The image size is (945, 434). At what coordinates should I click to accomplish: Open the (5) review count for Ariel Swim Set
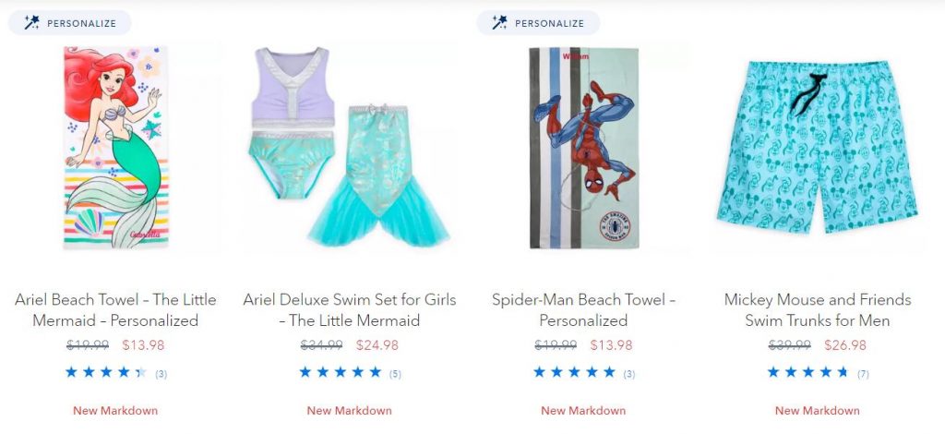point(395,374)
